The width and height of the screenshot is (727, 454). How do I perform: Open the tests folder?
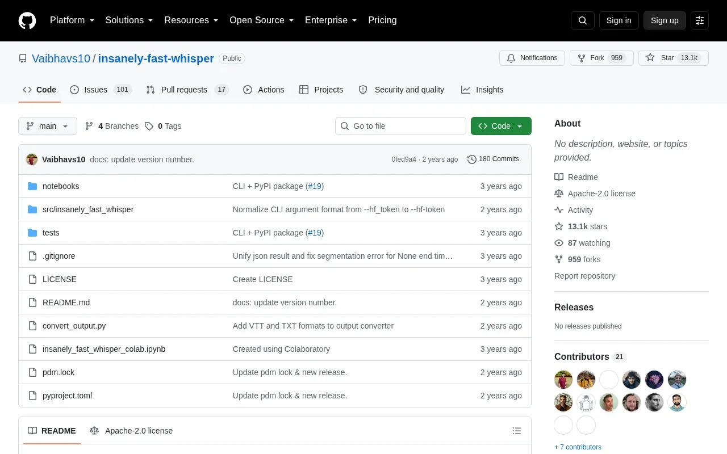click(x=51, y=233)
